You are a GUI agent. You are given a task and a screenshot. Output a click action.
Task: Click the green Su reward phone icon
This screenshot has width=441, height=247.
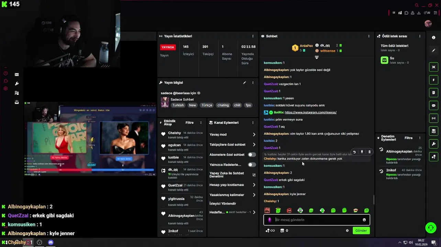coord(384,60)
